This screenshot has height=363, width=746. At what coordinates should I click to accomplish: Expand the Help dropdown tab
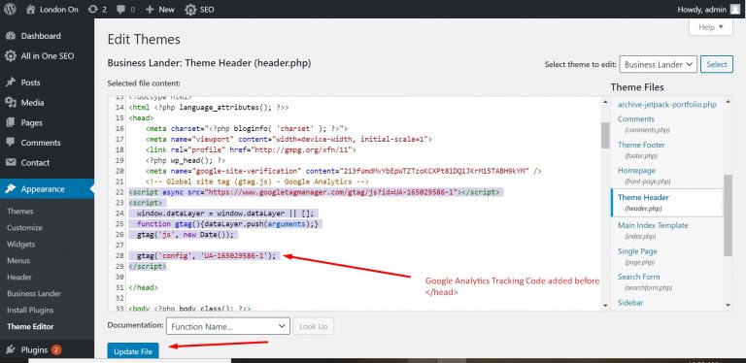click(x=710, y=27)
